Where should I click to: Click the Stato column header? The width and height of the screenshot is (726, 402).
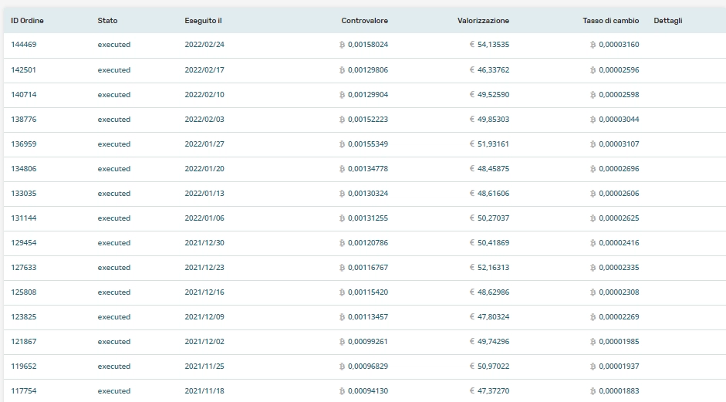[107, 20]
